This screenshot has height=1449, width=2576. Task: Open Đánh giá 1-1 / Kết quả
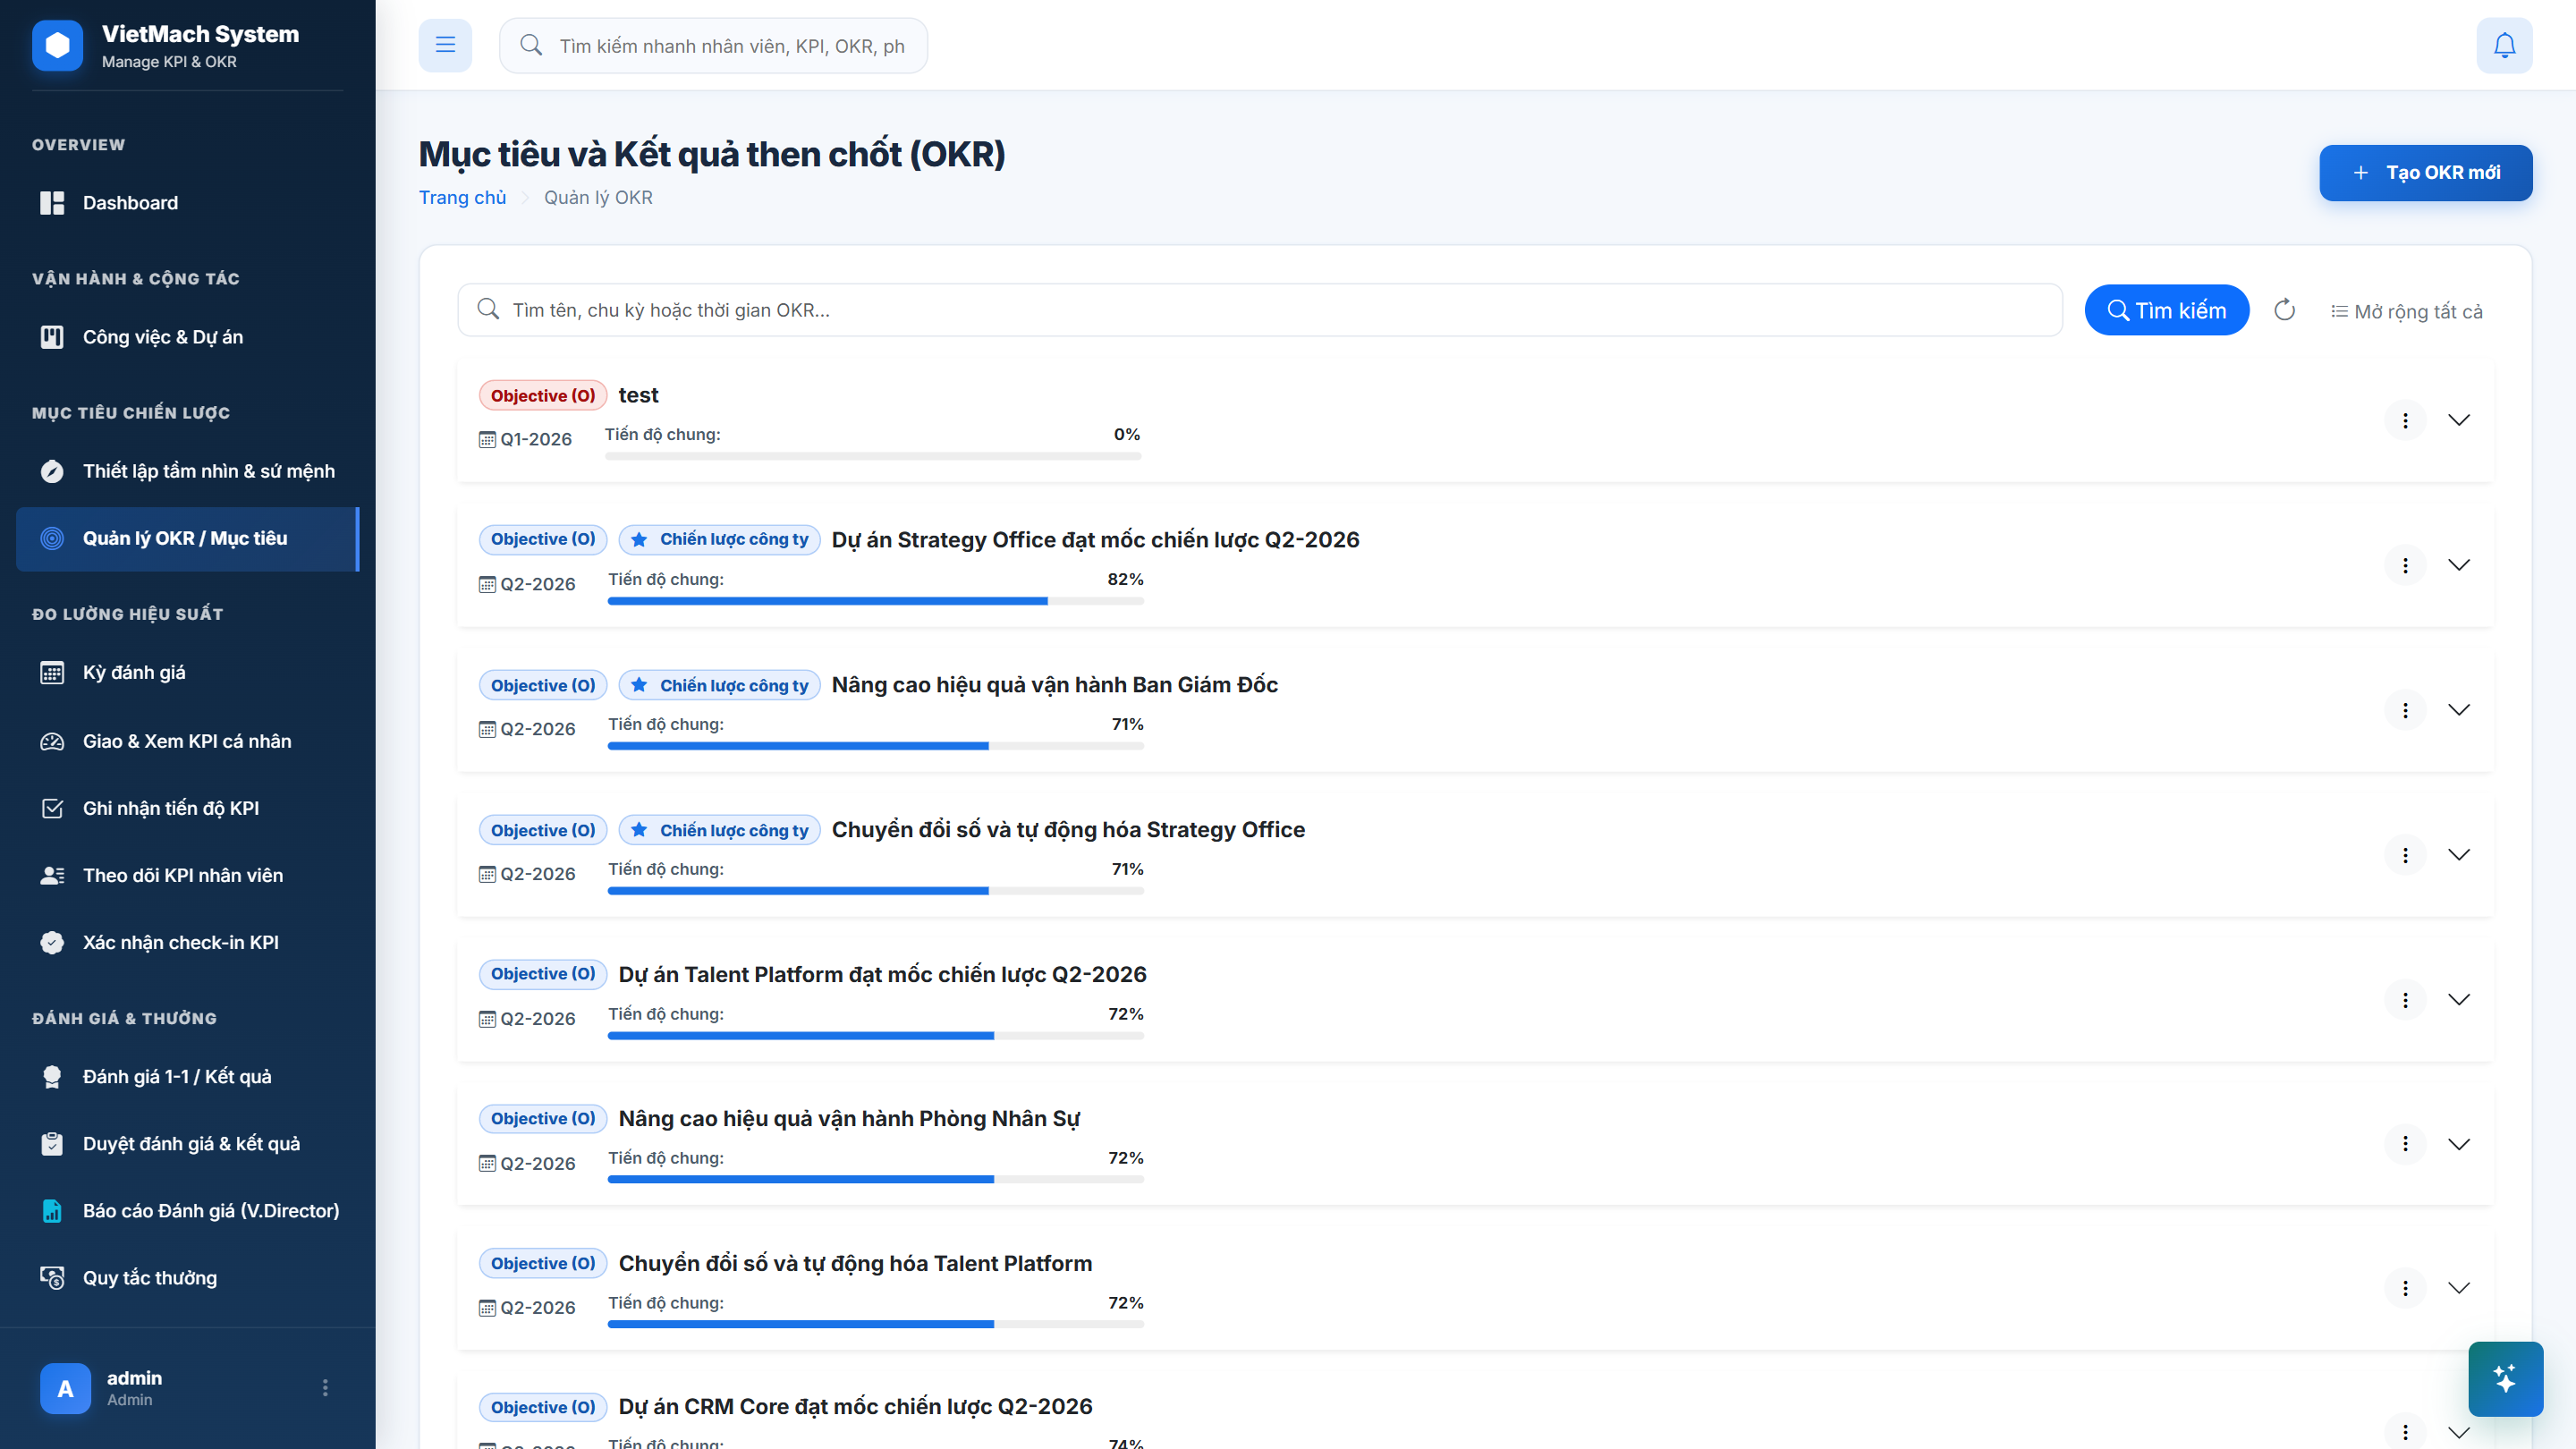pyautogui.click(x=187, y=1077)
